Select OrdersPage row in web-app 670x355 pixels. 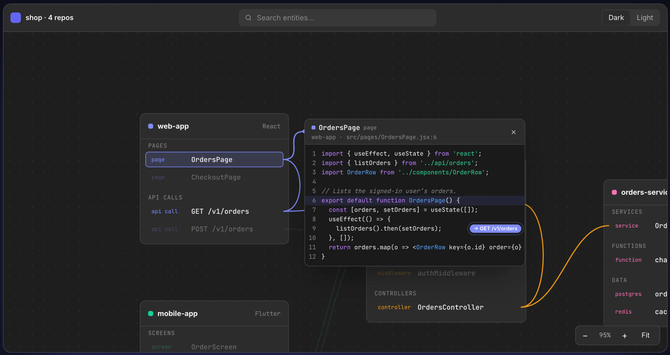[214, 160]
